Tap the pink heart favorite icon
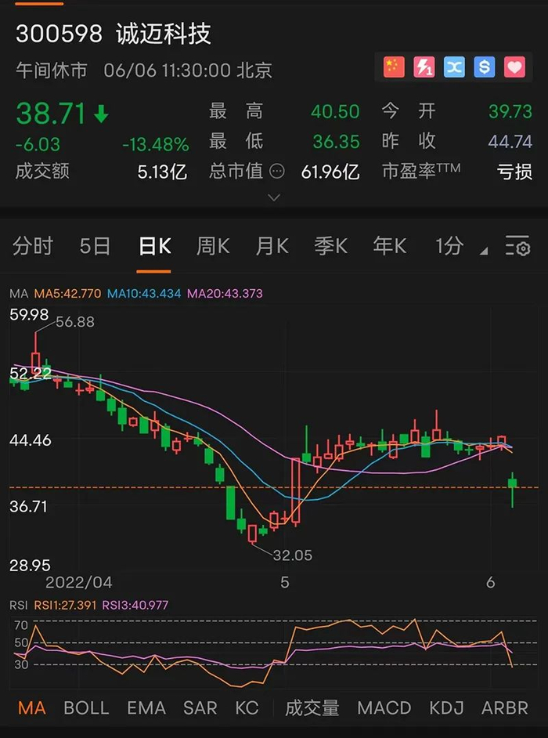 point(514,67)
